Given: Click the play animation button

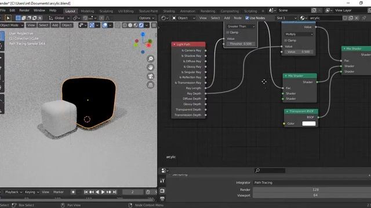Looking at the screenshot, I should point(103,192).
